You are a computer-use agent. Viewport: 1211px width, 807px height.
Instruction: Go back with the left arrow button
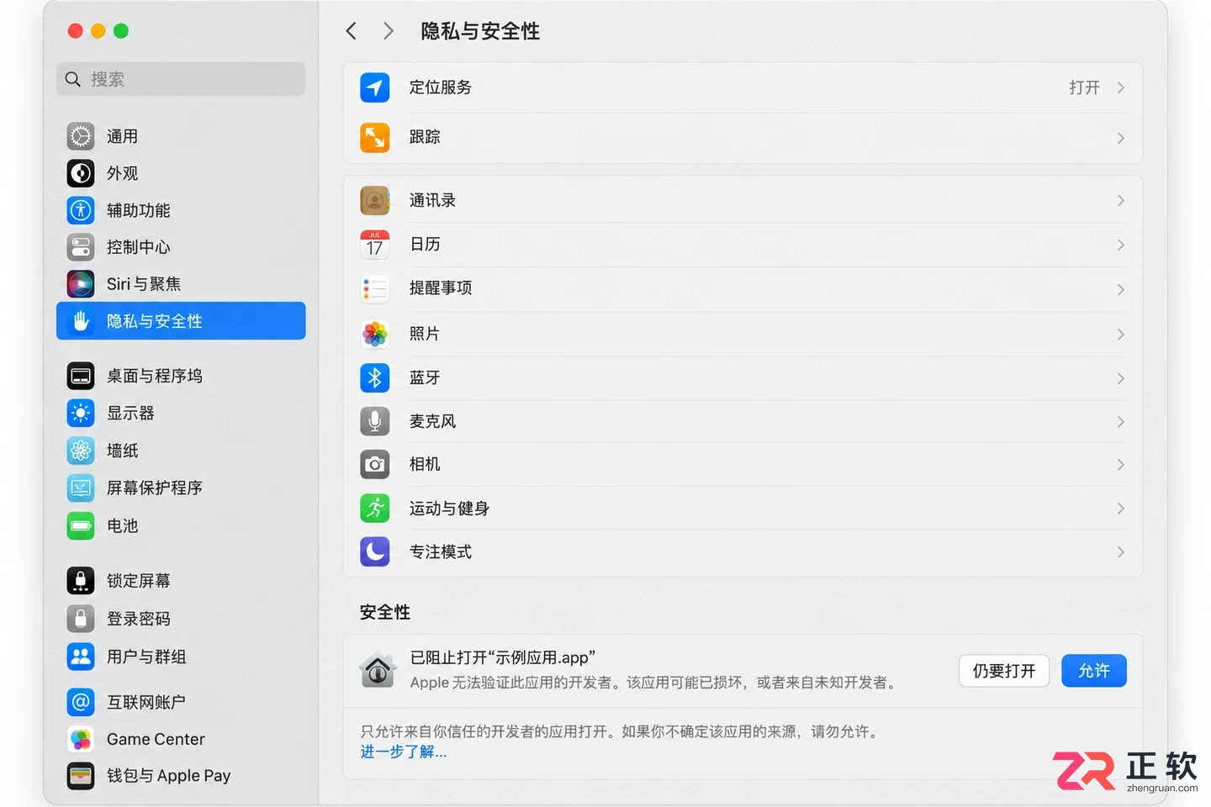coord(352,31)
